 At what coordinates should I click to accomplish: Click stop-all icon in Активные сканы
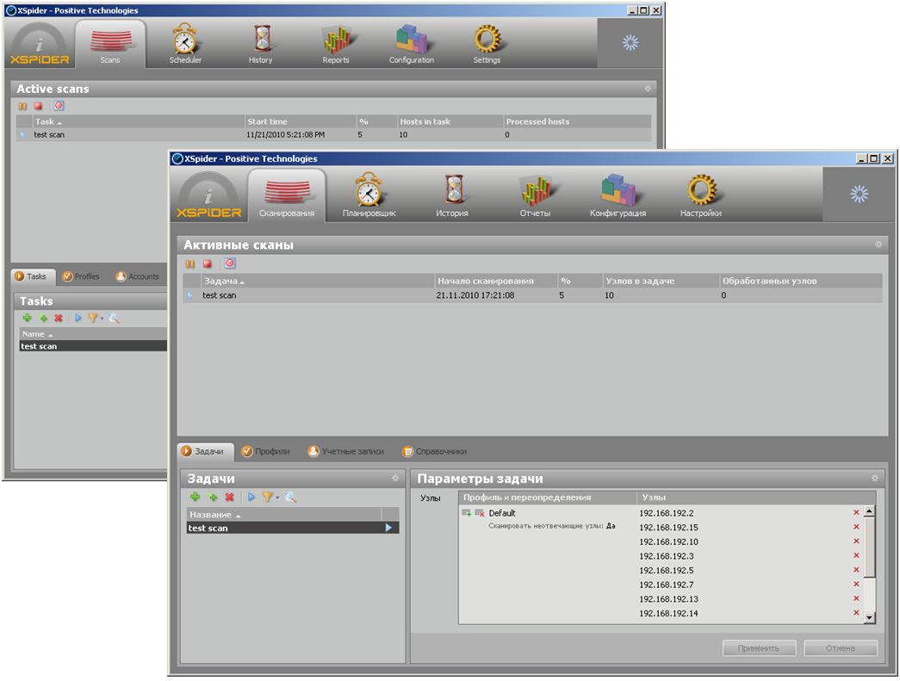click(x=230, y=263)
